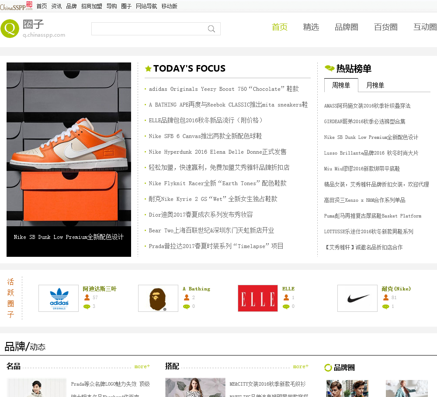
Task: Open Puma彪马 Basket Platform hot post
Action: click(373, 216)
